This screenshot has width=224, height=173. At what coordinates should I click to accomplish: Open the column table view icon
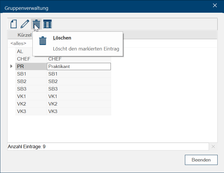click(x=47, y=24)
